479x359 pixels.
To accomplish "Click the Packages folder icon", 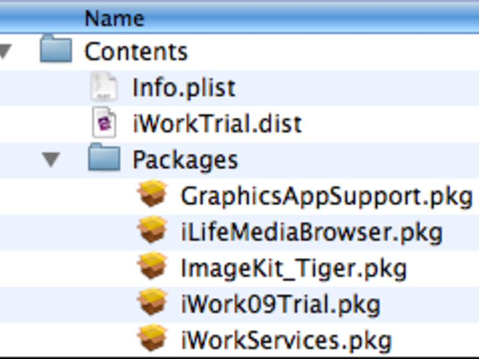I will [x=104, y=159].
